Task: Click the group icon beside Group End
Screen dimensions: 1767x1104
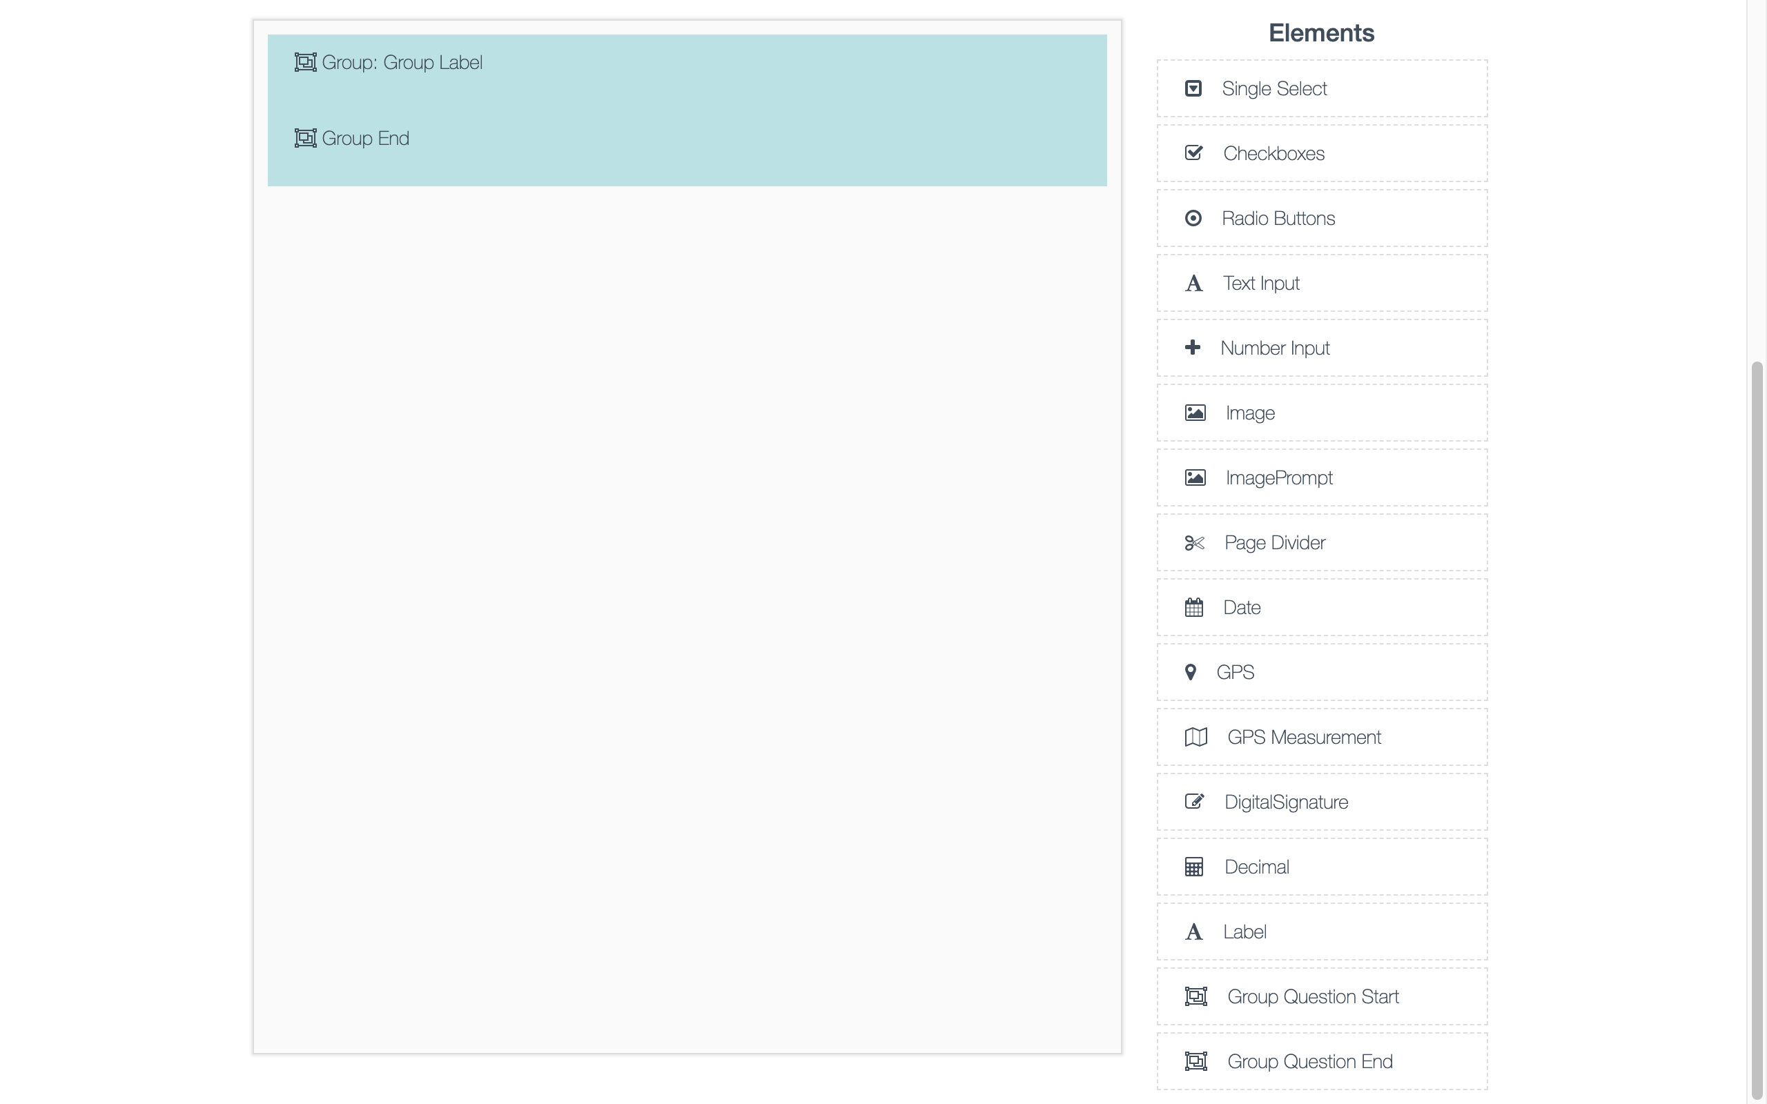Action: [305, 138]
